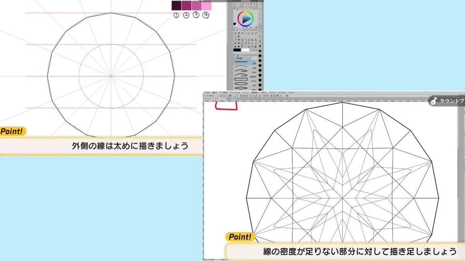
Task: Open the アニメーション menu
Action: [x=235, y=93]
